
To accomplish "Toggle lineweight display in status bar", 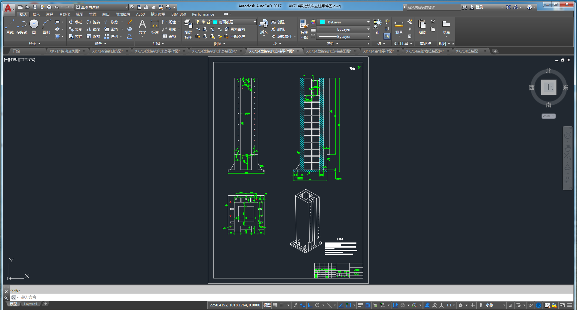I will 360,305.
